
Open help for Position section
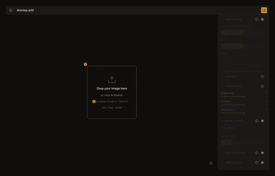pos(262,77)
